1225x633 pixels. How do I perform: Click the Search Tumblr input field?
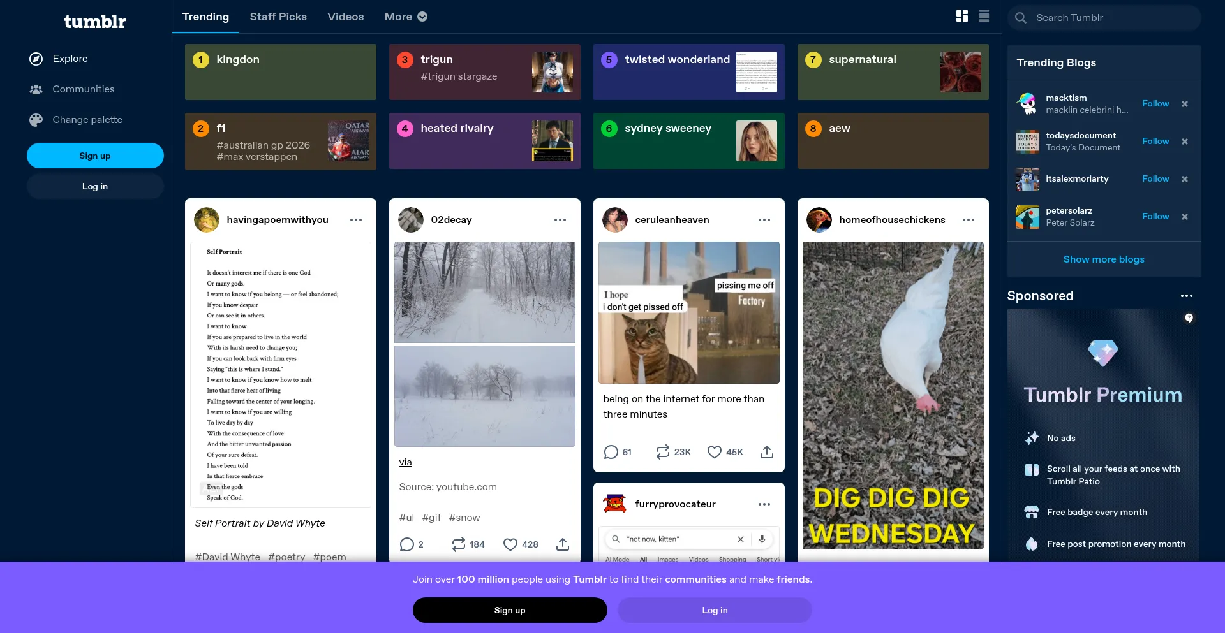pyautogui.click(x=1104, y=18)
